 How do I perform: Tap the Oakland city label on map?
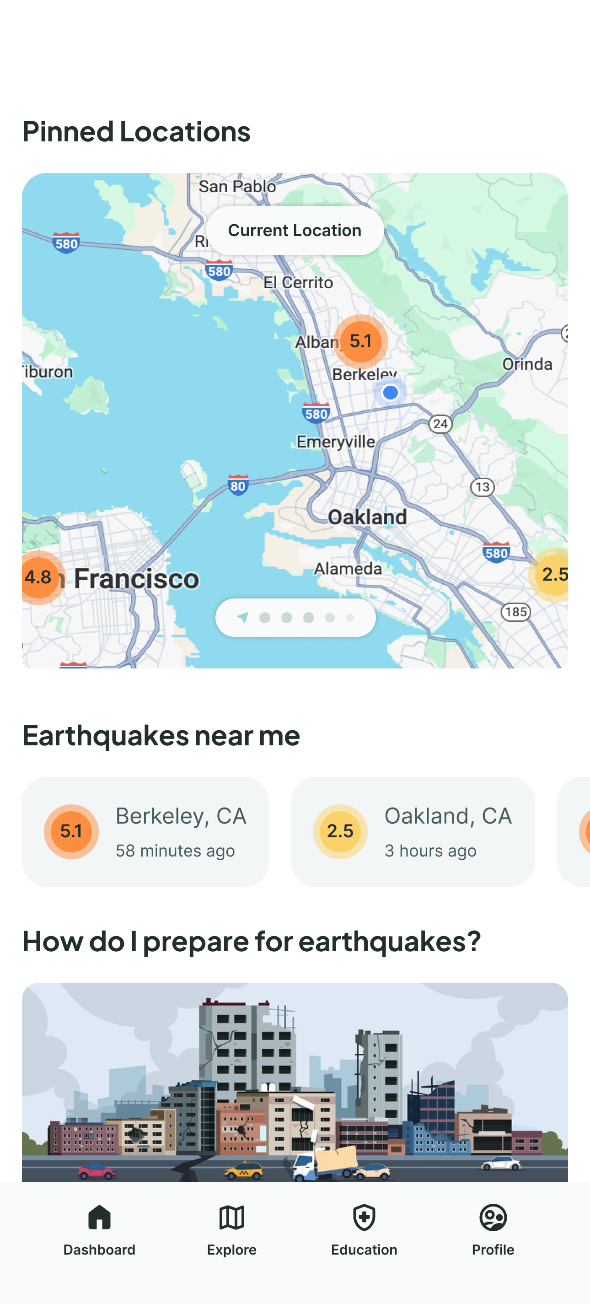(x=367, y=517)
